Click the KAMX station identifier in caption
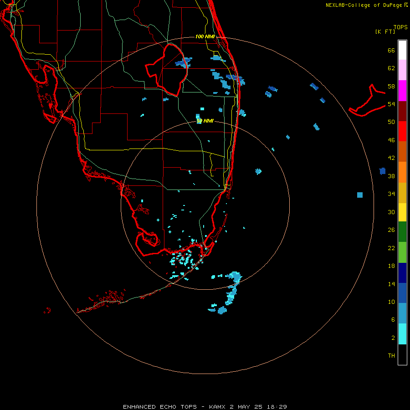 pyautogui.click(x=218, y=407)
